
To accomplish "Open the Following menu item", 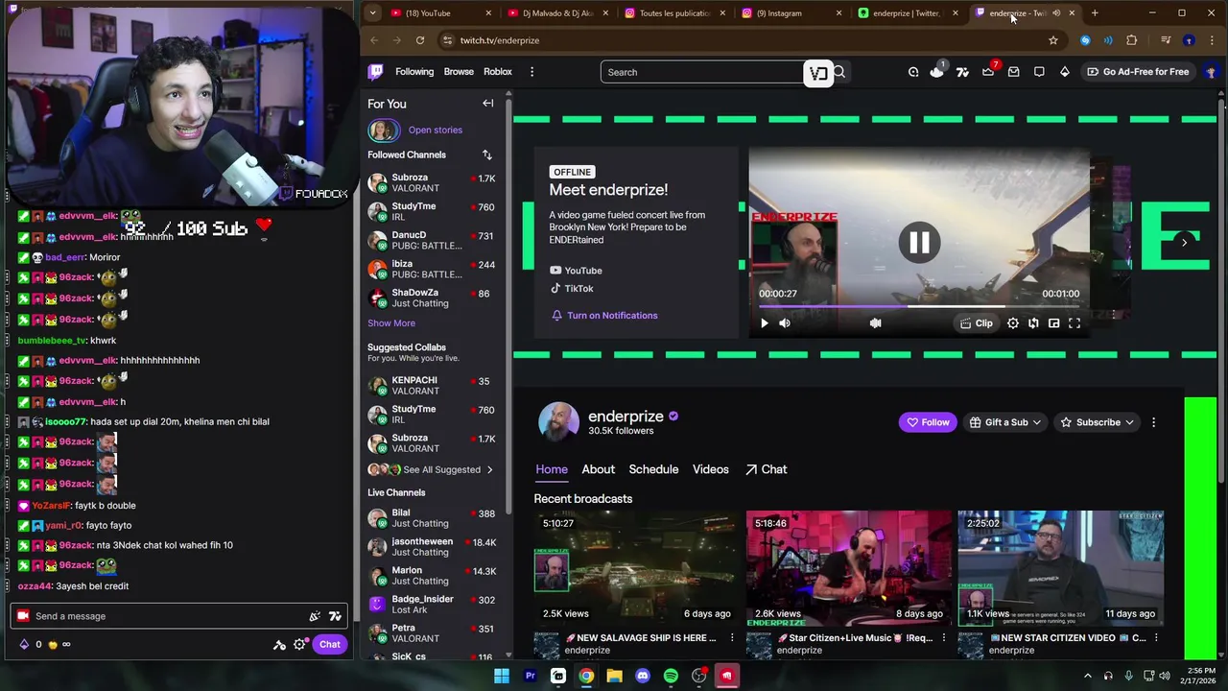I will click(x=414, y=72).
